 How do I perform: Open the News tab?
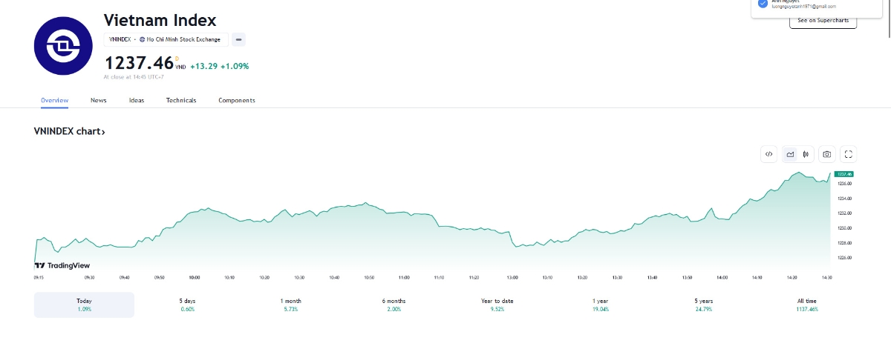[98, 101]
